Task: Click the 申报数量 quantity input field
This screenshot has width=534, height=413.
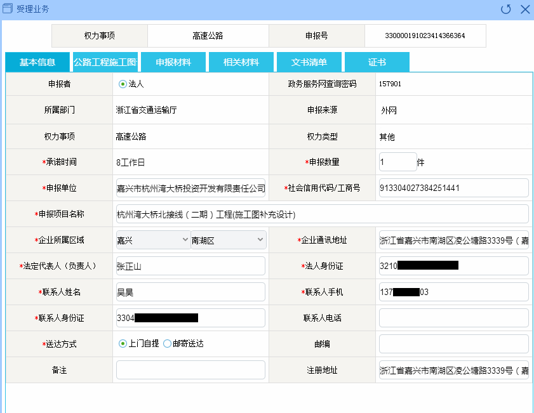Action: pyautogui.click(x=397, y=162)
